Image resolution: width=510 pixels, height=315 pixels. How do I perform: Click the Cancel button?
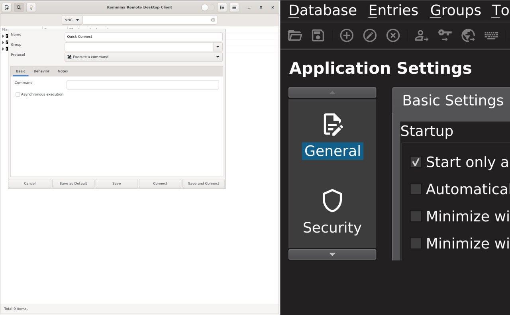[x=30, y=184]
